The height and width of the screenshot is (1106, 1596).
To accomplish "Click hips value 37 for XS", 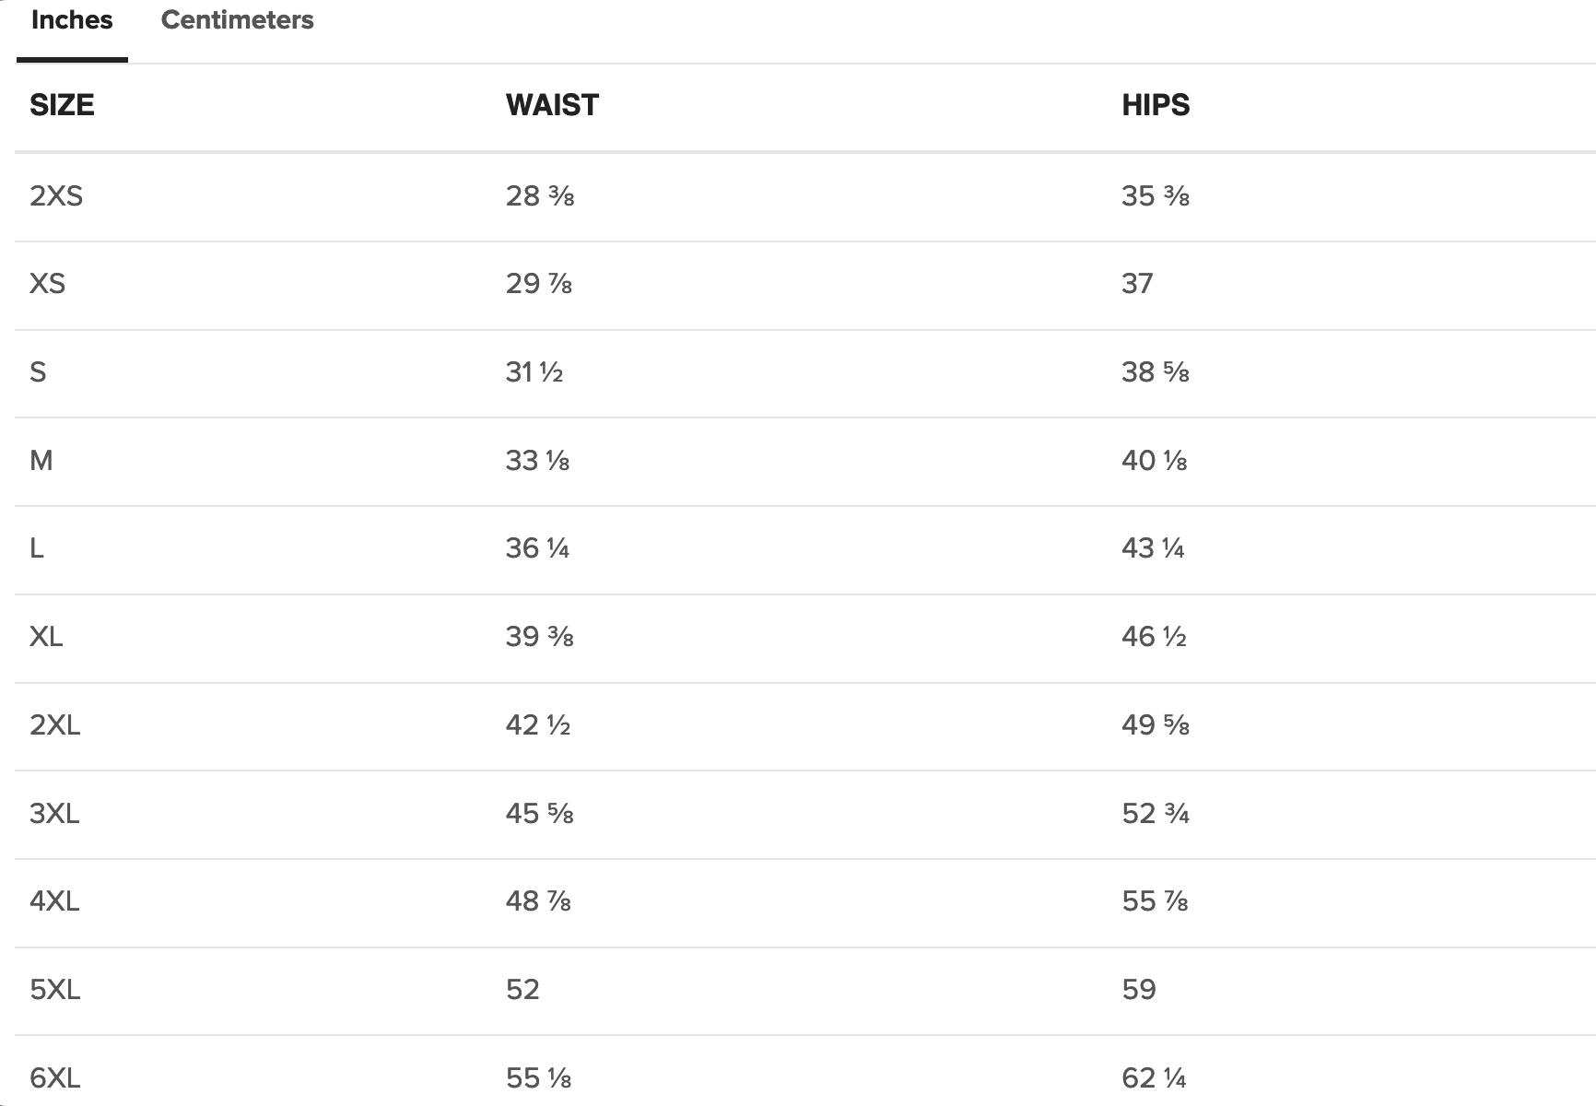I will pyautogui.click(x=1137, y=284).
